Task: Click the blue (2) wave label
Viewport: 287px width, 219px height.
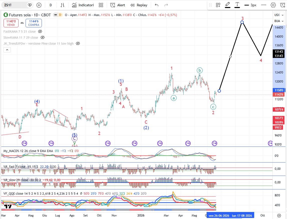Action: [146, 128]
